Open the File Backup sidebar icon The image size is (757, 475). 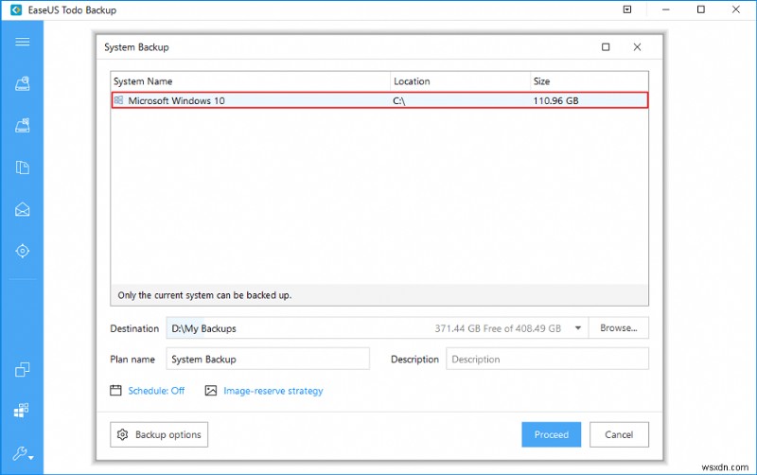pyautogui.click(x=22, y=167)
